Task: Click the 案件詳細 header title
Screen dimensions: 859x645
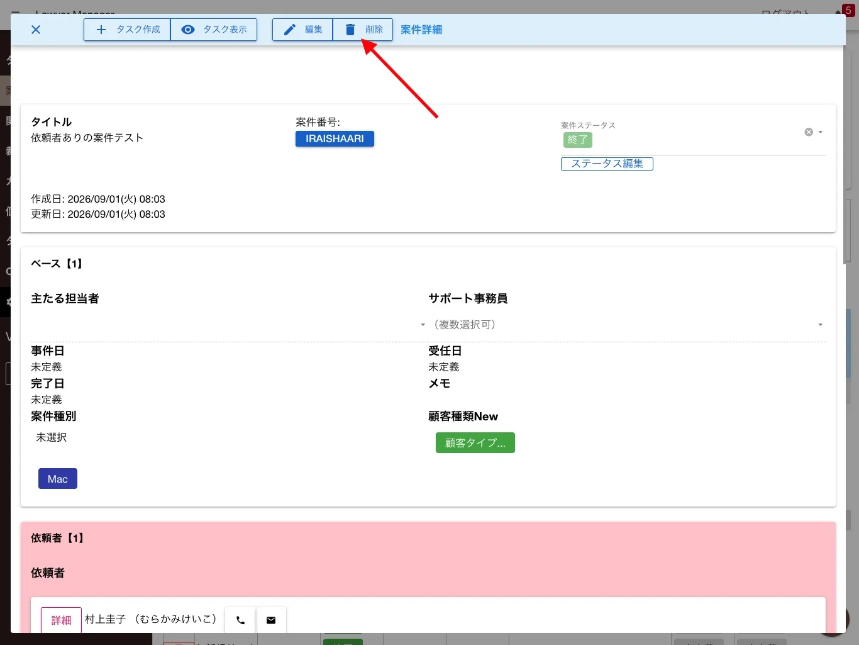Action: [421, 30]
